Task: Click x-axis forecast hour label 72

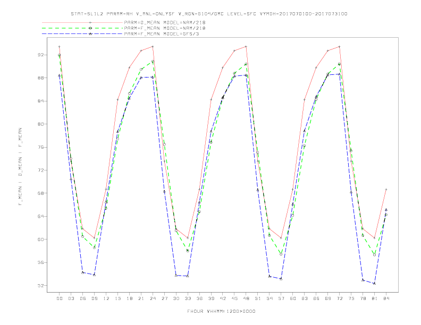Action: click(340, 298)
